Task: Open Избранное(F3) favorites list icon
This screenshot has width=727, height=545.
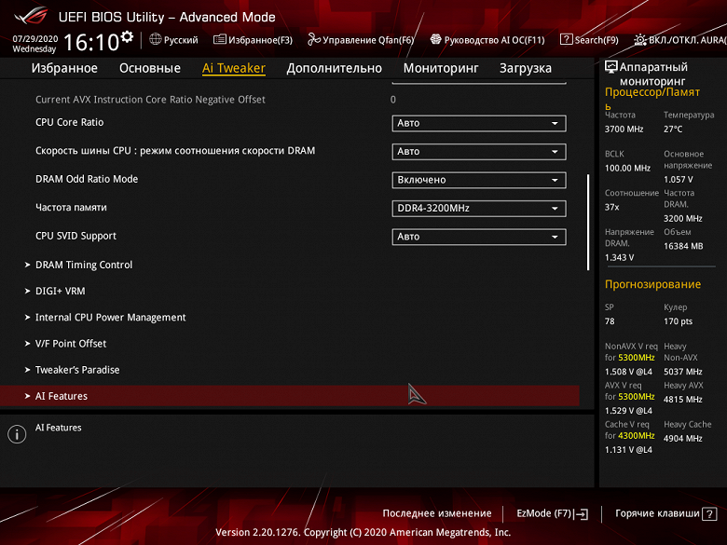Action: (220, 39)
